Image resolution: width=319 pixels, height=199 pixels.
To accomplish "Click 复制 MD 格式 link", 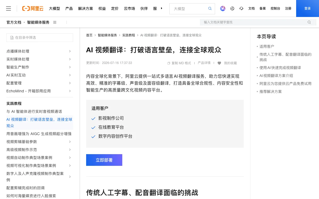I will pos(181,63).
